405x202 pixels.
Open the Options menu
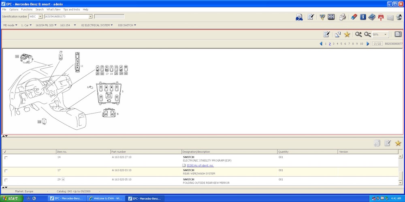pos(14,10)
